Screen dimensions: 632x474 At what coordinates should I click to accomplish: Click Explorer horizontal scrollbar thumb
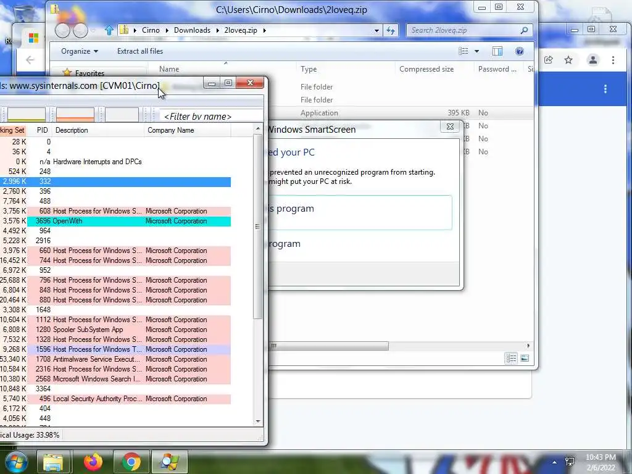tap(328, 346)
